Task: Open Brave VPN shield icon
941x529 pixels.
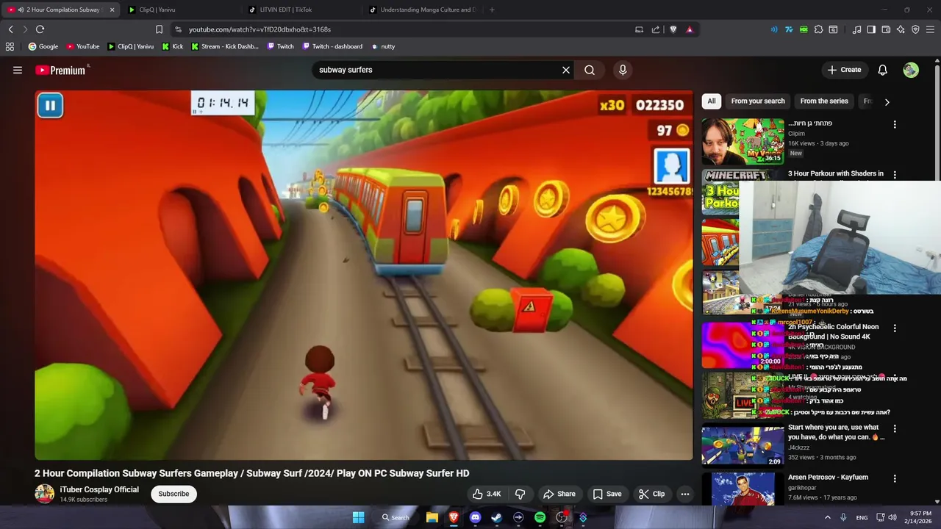Action: click(x=915, y=29)
